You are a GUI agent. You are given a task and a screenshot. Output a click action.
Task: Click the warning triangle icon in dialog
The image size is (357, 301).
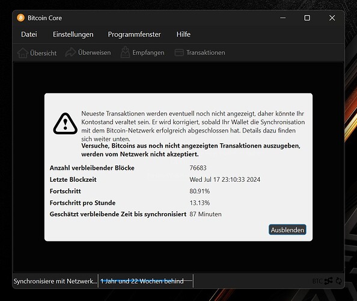(x=66, y=124)
